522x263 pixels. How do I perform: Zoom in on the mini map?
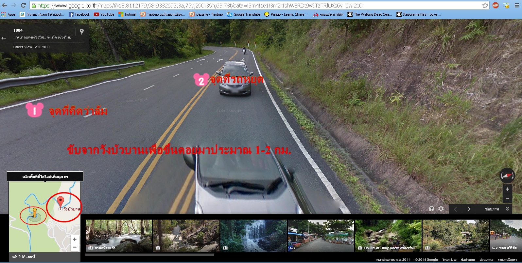click(75, 239)
